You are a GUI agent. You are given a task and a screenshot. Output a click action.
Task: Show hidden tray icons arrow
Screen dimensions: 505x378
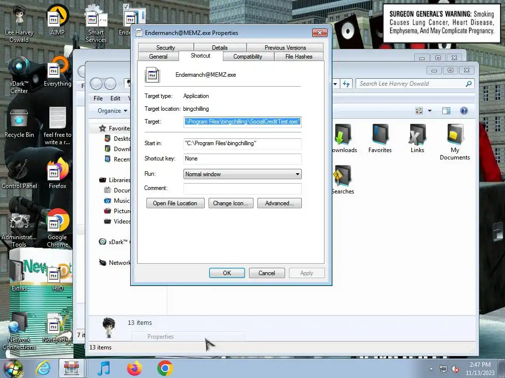(431, 369)
